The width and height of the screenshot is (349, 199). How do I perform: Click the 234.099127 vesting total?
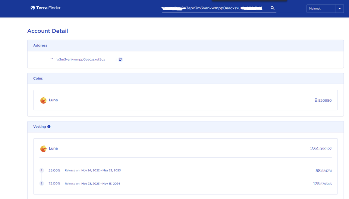click(x=321, y=149)
